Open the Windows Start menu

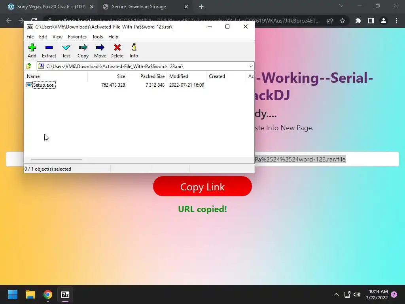point(13,294)
